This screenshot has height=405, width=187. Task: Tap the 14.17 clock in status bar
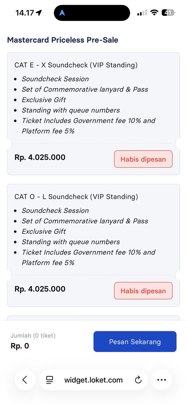click(x=25, y=13)
